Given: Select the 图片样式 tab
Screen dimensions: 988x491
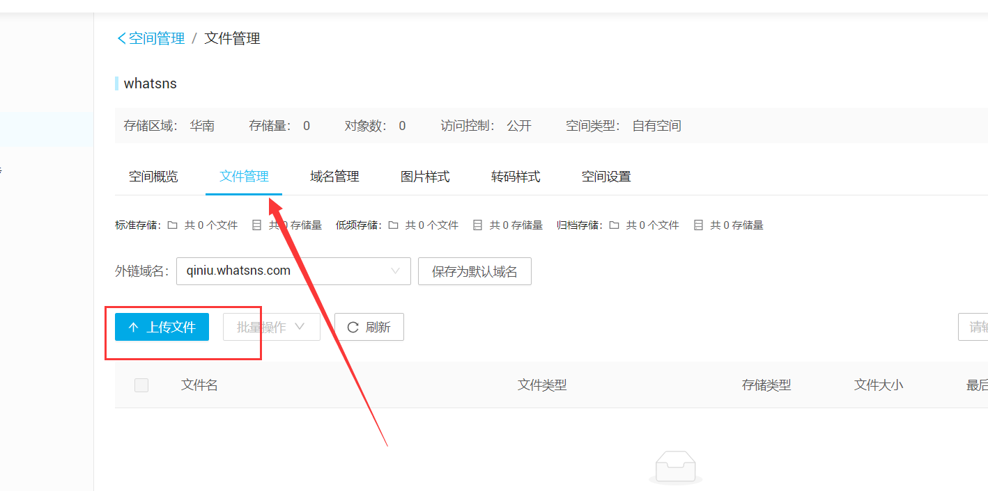Looking at the screenshot, I should point(425,177).
